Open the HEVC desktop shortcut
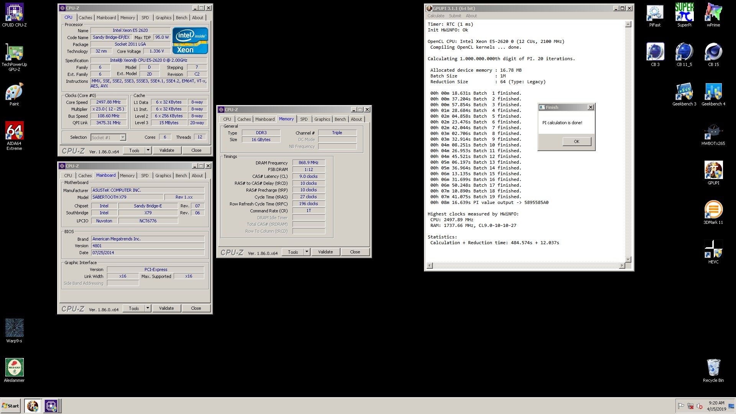The height and width of the screenshot is (414, 736). point(713,252)
